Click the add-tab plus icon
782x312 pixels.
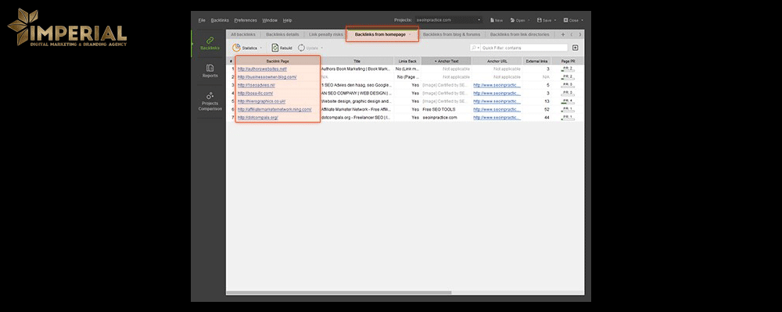coord(562,34)
